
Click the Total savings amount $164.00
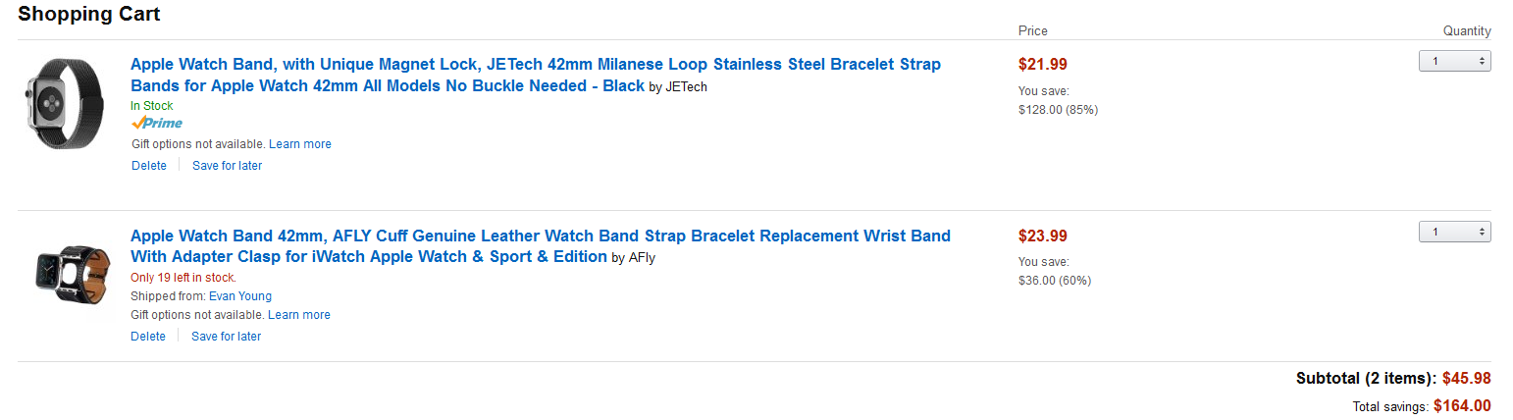click(x=1463, y=405)
